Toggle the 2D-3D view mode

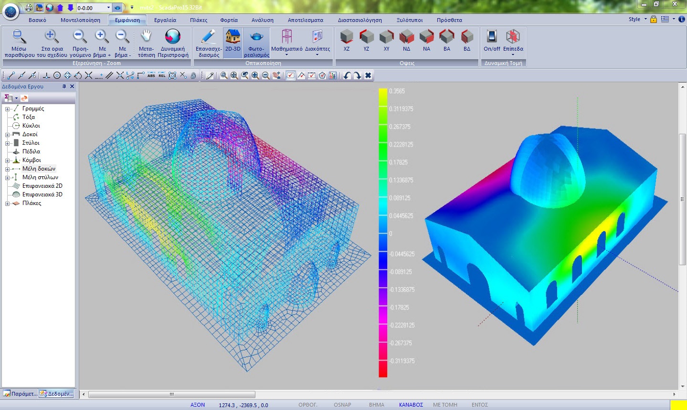pos(233,43)
